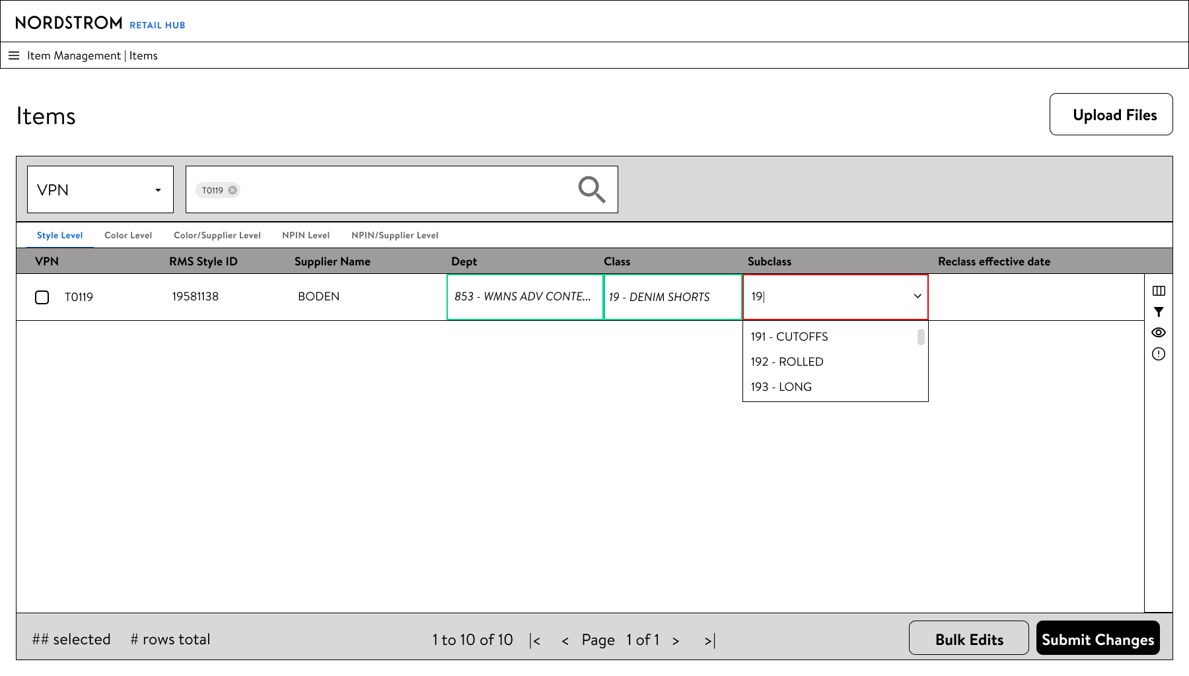Click the 'Page 1 of 1' indicator
The width and height of the screenshot is (1189, 676).
(620, 640)
